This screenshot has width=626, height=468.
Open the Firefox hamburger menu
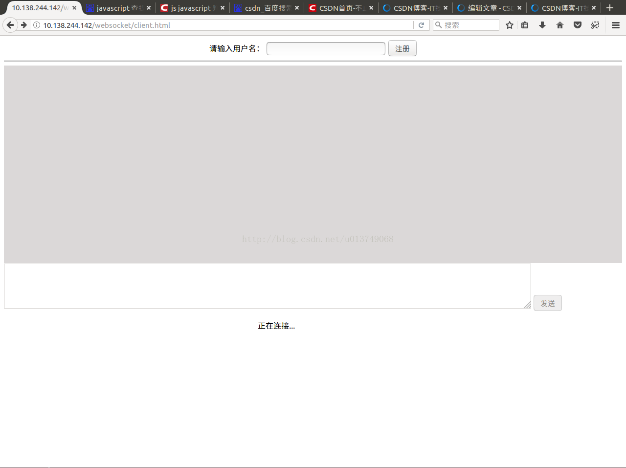tap(616, 25)
